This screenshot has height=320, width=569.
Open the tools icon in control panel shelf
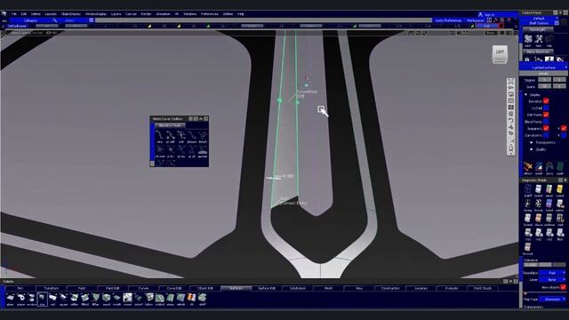(539, 39)
